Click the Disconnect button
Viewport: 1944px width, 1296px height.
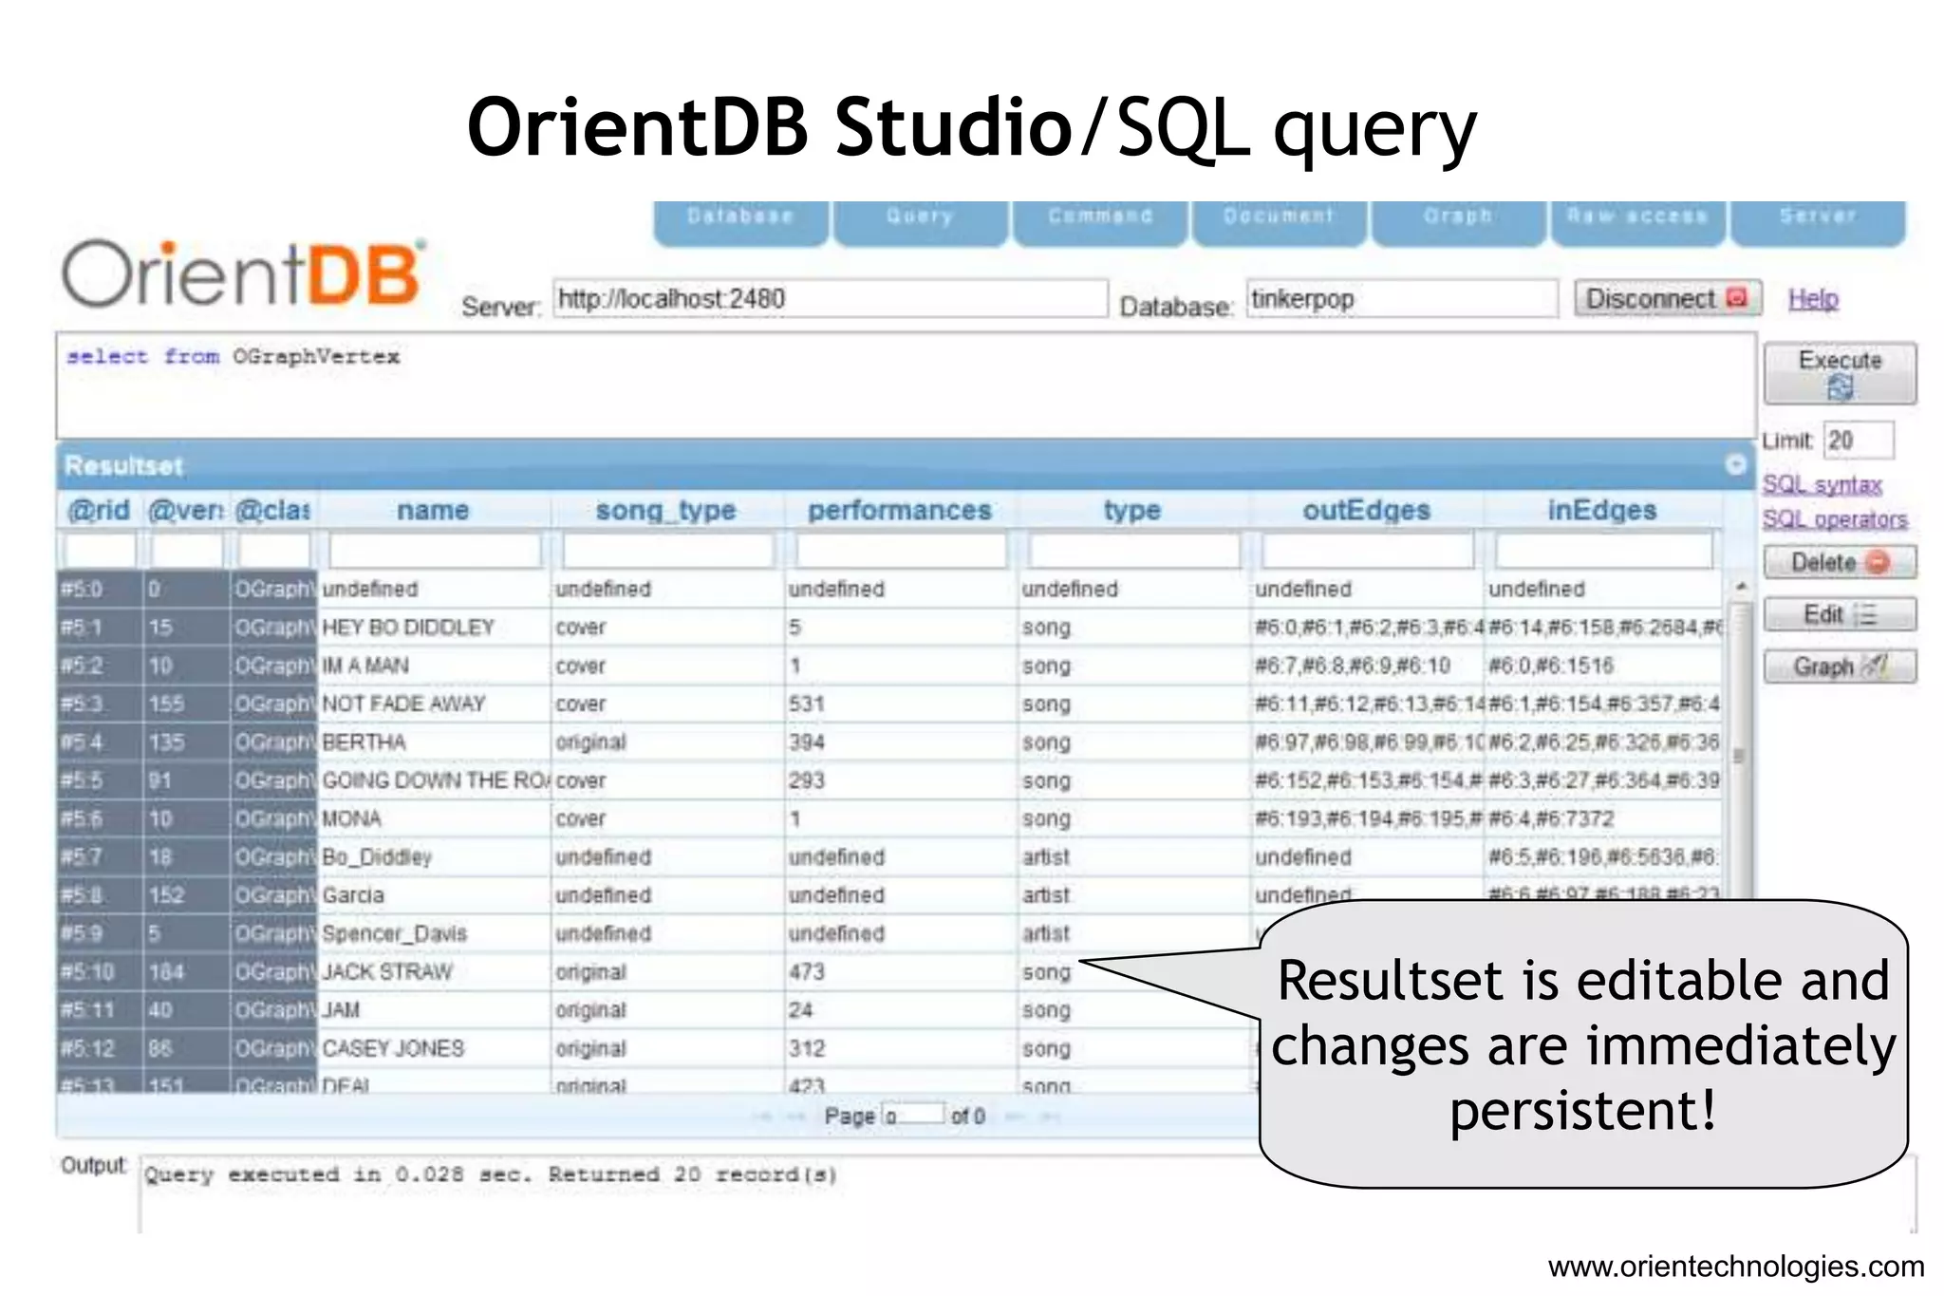click(x=1668, y=298)
